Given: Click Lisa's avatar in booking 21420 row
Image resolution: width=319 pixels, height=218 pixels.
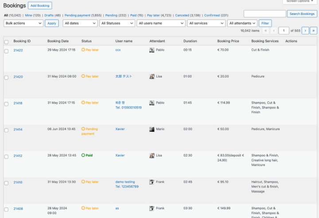Looking at the screenshot, I should [x=152, y=76].
